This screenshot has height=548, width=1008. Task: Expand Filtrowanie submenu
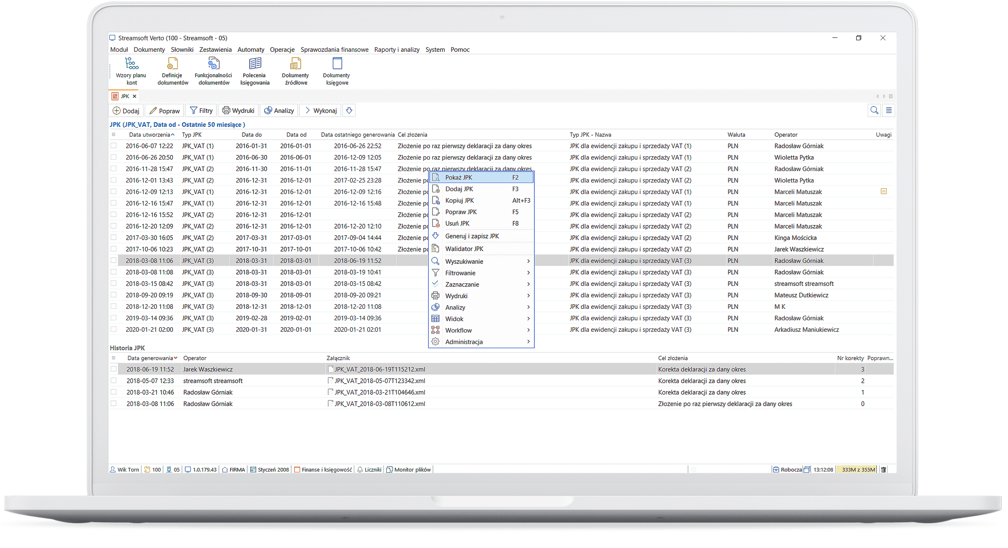click(481, 273)
